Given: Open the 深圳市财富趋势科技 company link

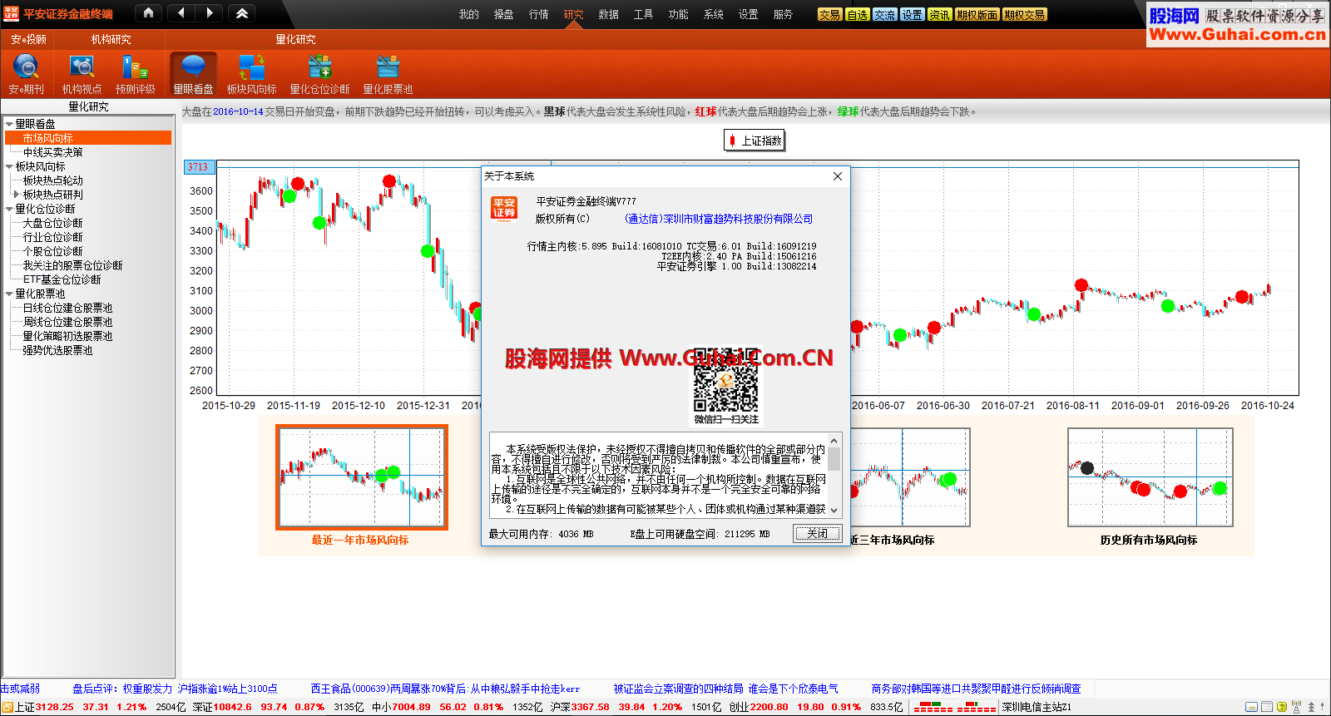Looking at the screenshot, I should point(719,219).
